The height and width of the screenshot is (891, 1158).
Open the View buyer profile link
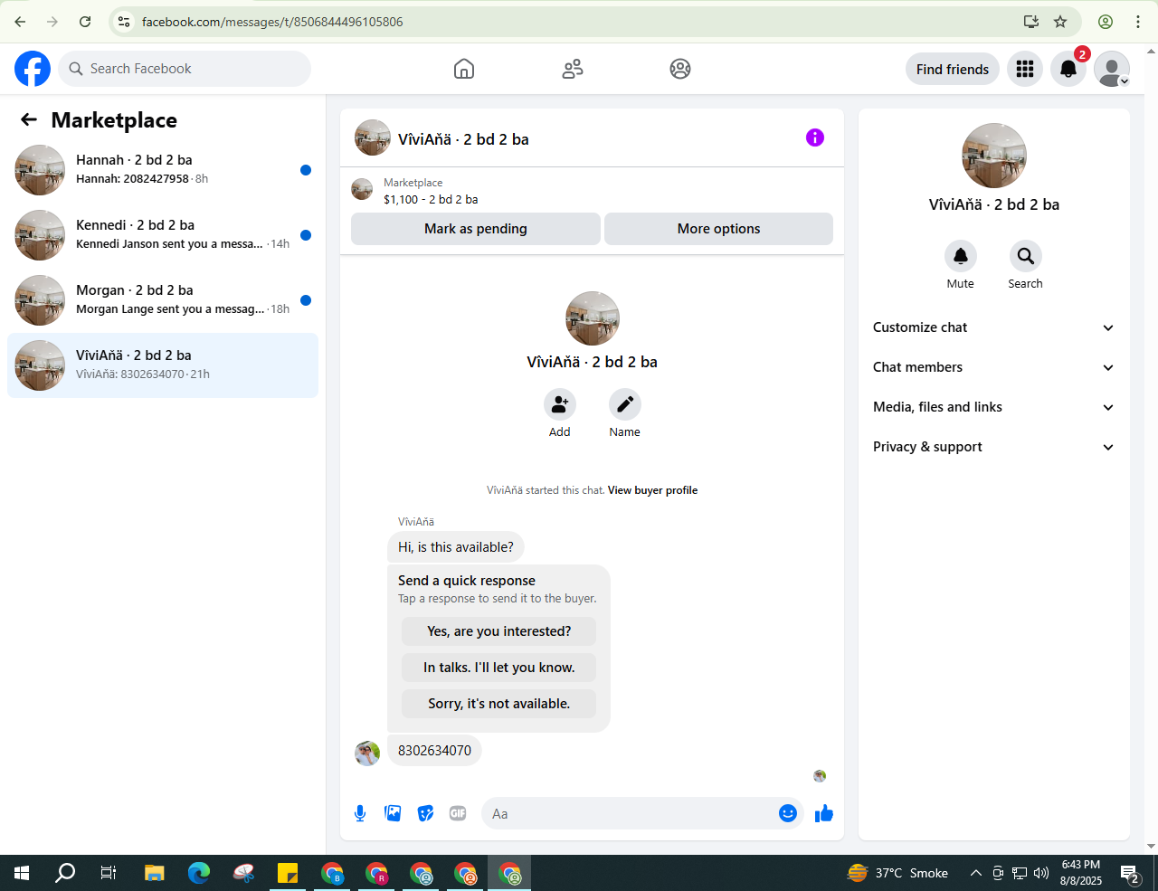(x=652, y=490)
